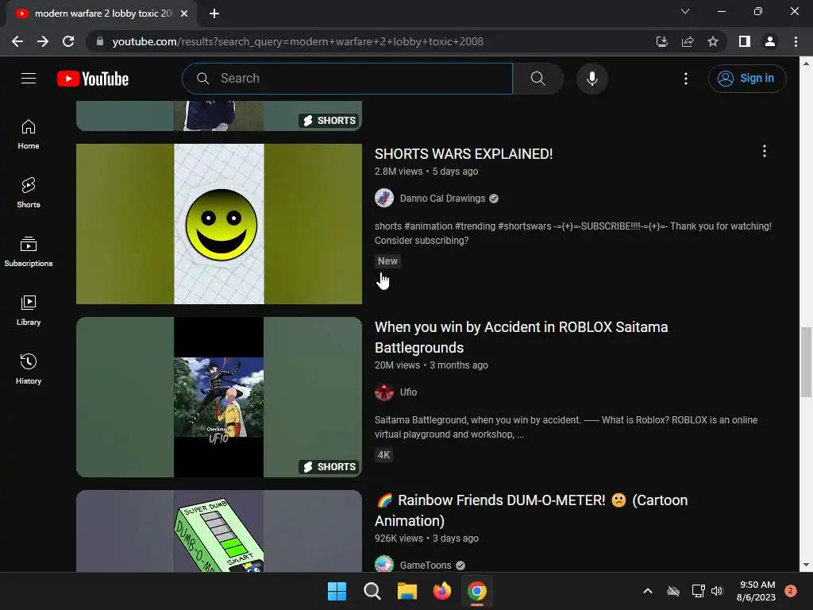Select the modern warfare 2 lobby tab
The height and width of the screenshot is (610, 813).
(x=102, y=14)
